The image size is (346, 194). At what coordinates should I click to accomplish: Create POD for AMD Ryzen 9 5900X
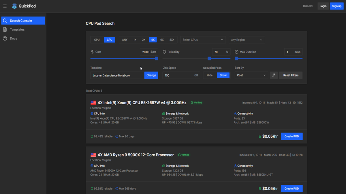click(x=292, y=189)
